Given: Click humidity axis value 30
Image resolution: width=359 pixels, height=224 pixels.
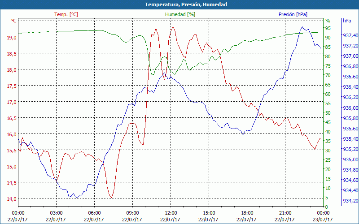Looking at the screenshot, I should 328,151.
